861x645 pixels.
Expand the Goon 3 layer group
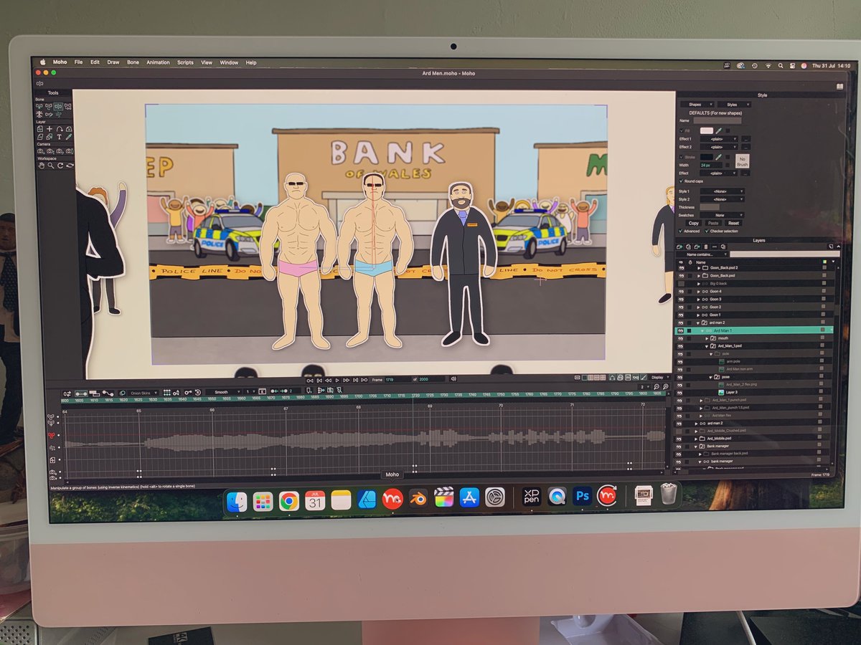(x=698, y=300)
